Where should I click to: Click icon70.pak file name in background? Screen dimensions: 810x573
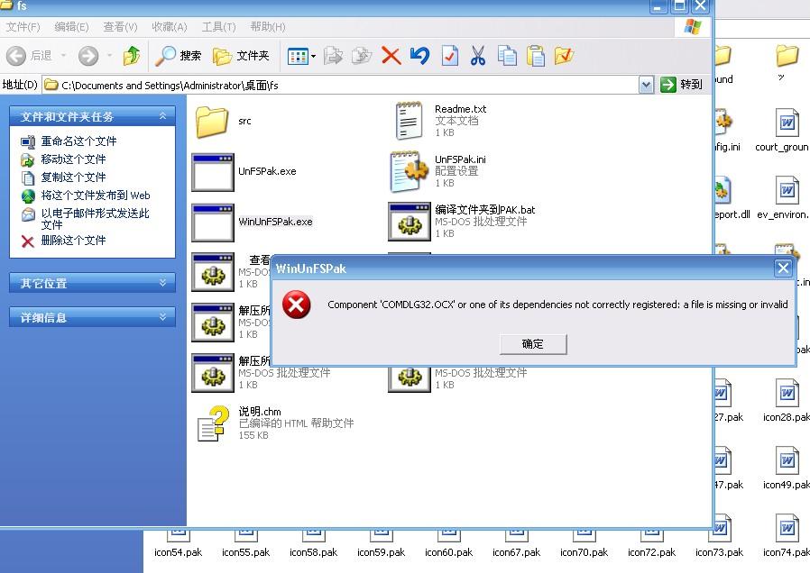[x=584, y=552]
